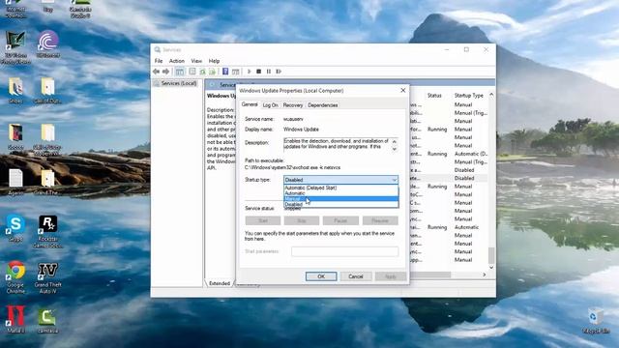The height and width of the screenshot is (348, 619).
Task: Toggle the console tree toolbar icon
Action: [180, 72]
